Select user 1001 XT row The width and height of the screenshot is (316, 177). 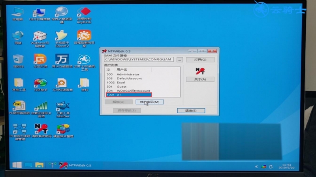tap(129, 95)
